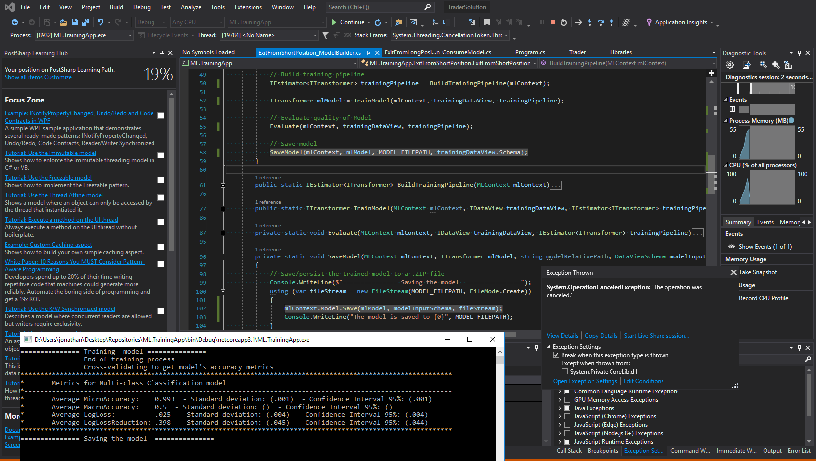Uncheck Break when this exception type is thrown
Screen dimensions: 816x461
(557, 355)
